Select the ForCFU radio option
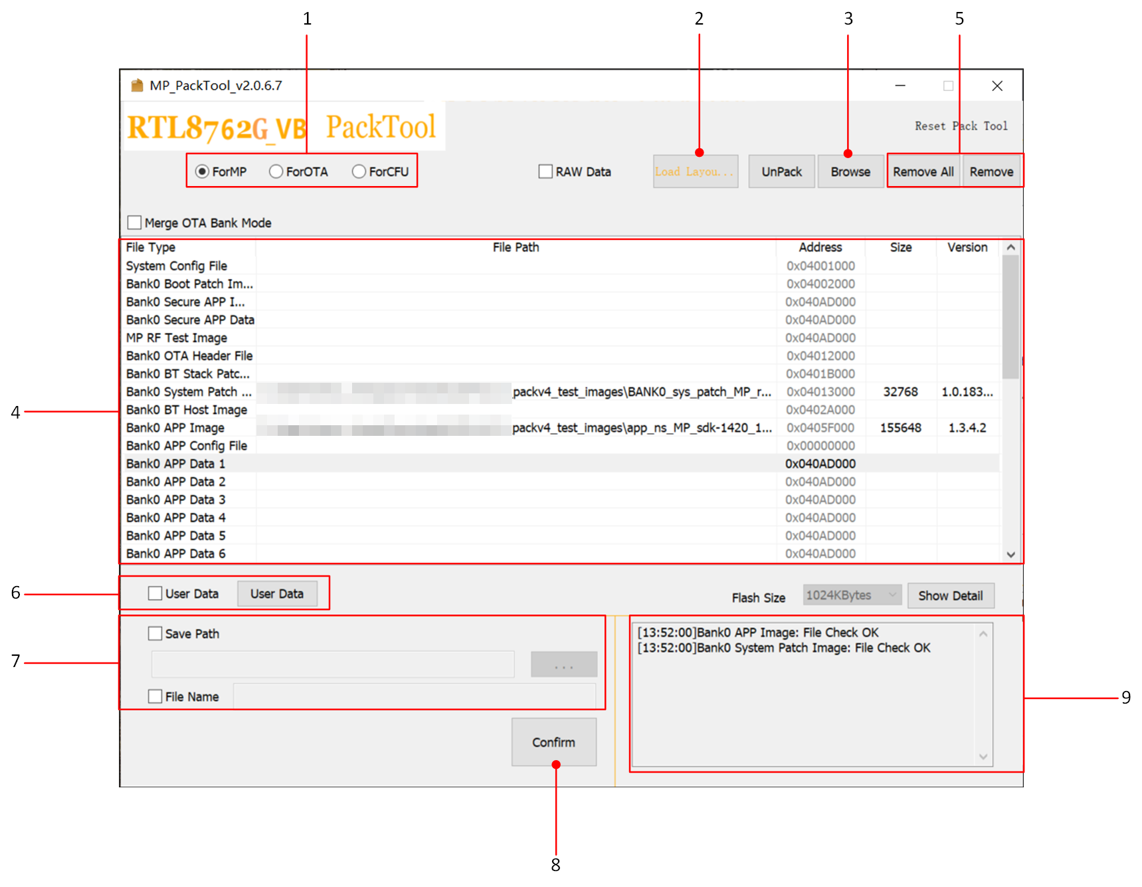This screenshot has width=1142, height=887. pyautogui.click(x=359, y=172)
